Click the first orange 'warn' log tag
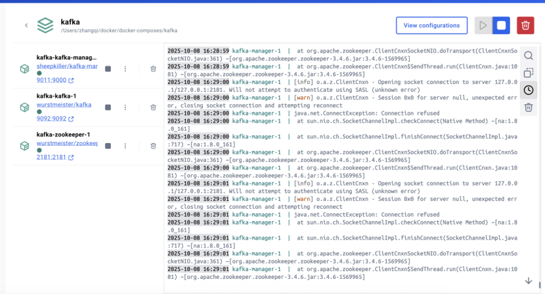The height and width of the screenshot is (294, 545). pos(303,98)
